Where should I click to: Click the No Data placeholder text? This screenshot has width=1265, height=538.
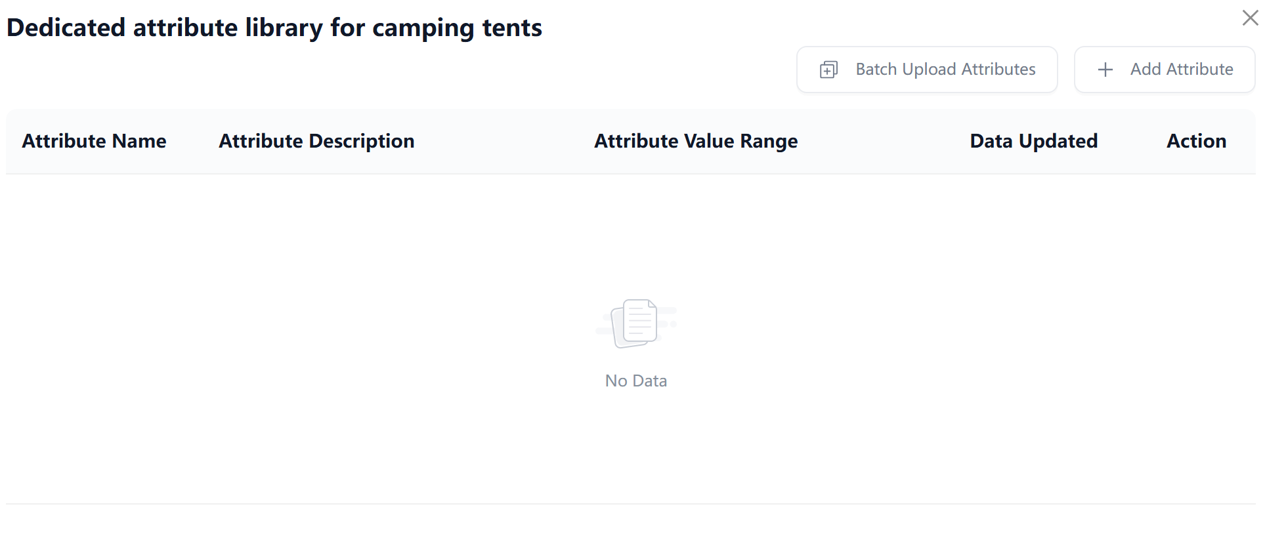pyautogui.click(x=635, y=381)
